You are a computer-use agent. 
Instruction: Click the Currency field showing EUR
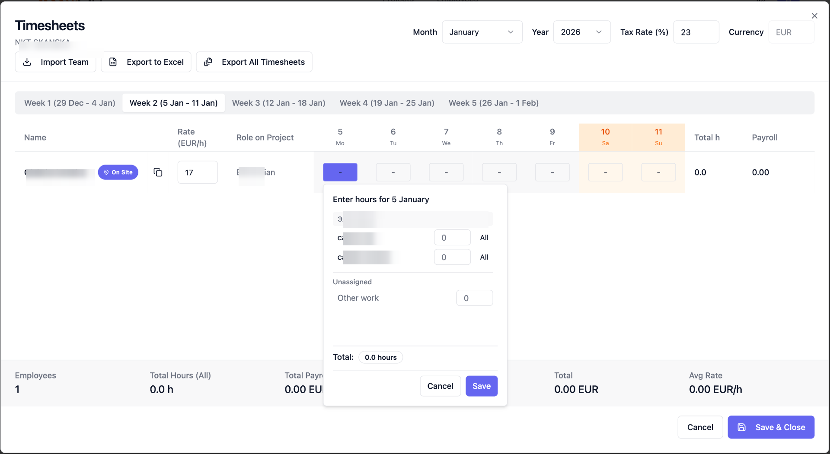(791, 32)
